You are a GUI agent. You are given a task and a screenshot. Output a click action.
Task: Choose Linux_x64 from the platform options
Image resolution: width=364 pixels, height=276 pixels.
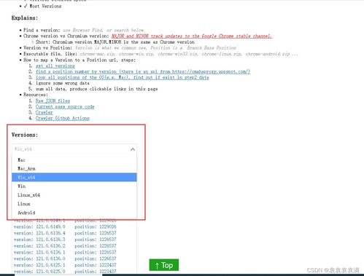click(x=74, y=195)
